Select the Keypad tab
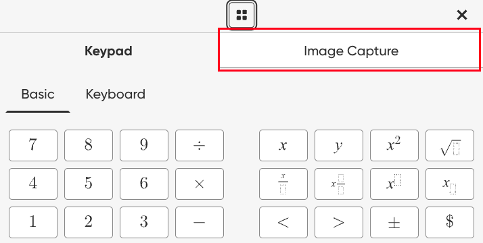This screenshot has width=483, height=243. tap(108, 51)
